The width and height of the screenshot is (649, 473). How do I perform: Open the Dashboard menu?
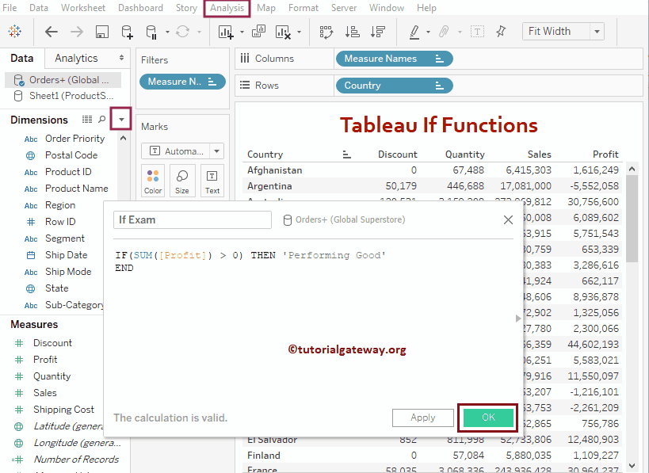(x=140, y=8)
